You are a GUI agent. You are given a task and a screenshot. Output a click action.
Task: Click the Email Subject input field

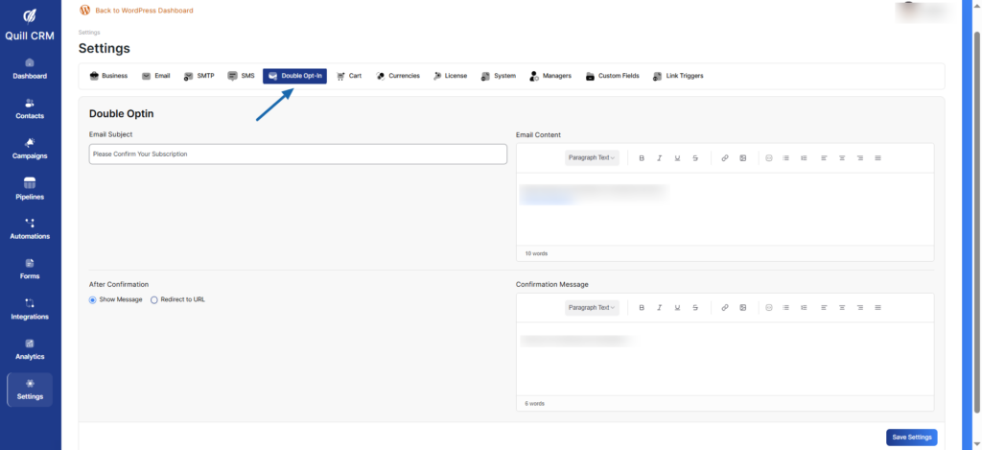coord(297,154)
